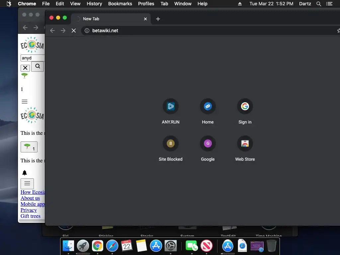The width and height of the screenshot is (340, 255).
Task: Select the New Tab tab
Action: point(111,19)
